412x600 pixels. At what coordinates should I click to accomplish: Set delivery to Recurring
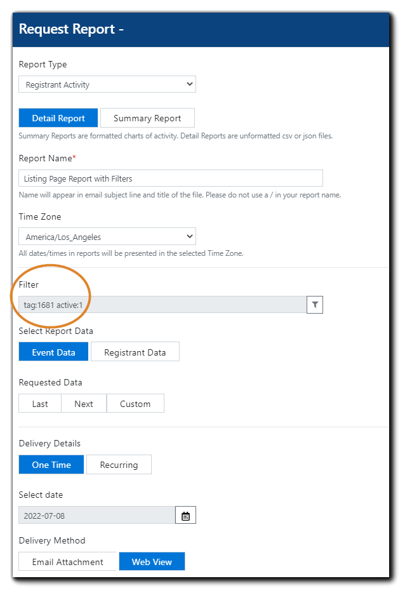(119, 465)
